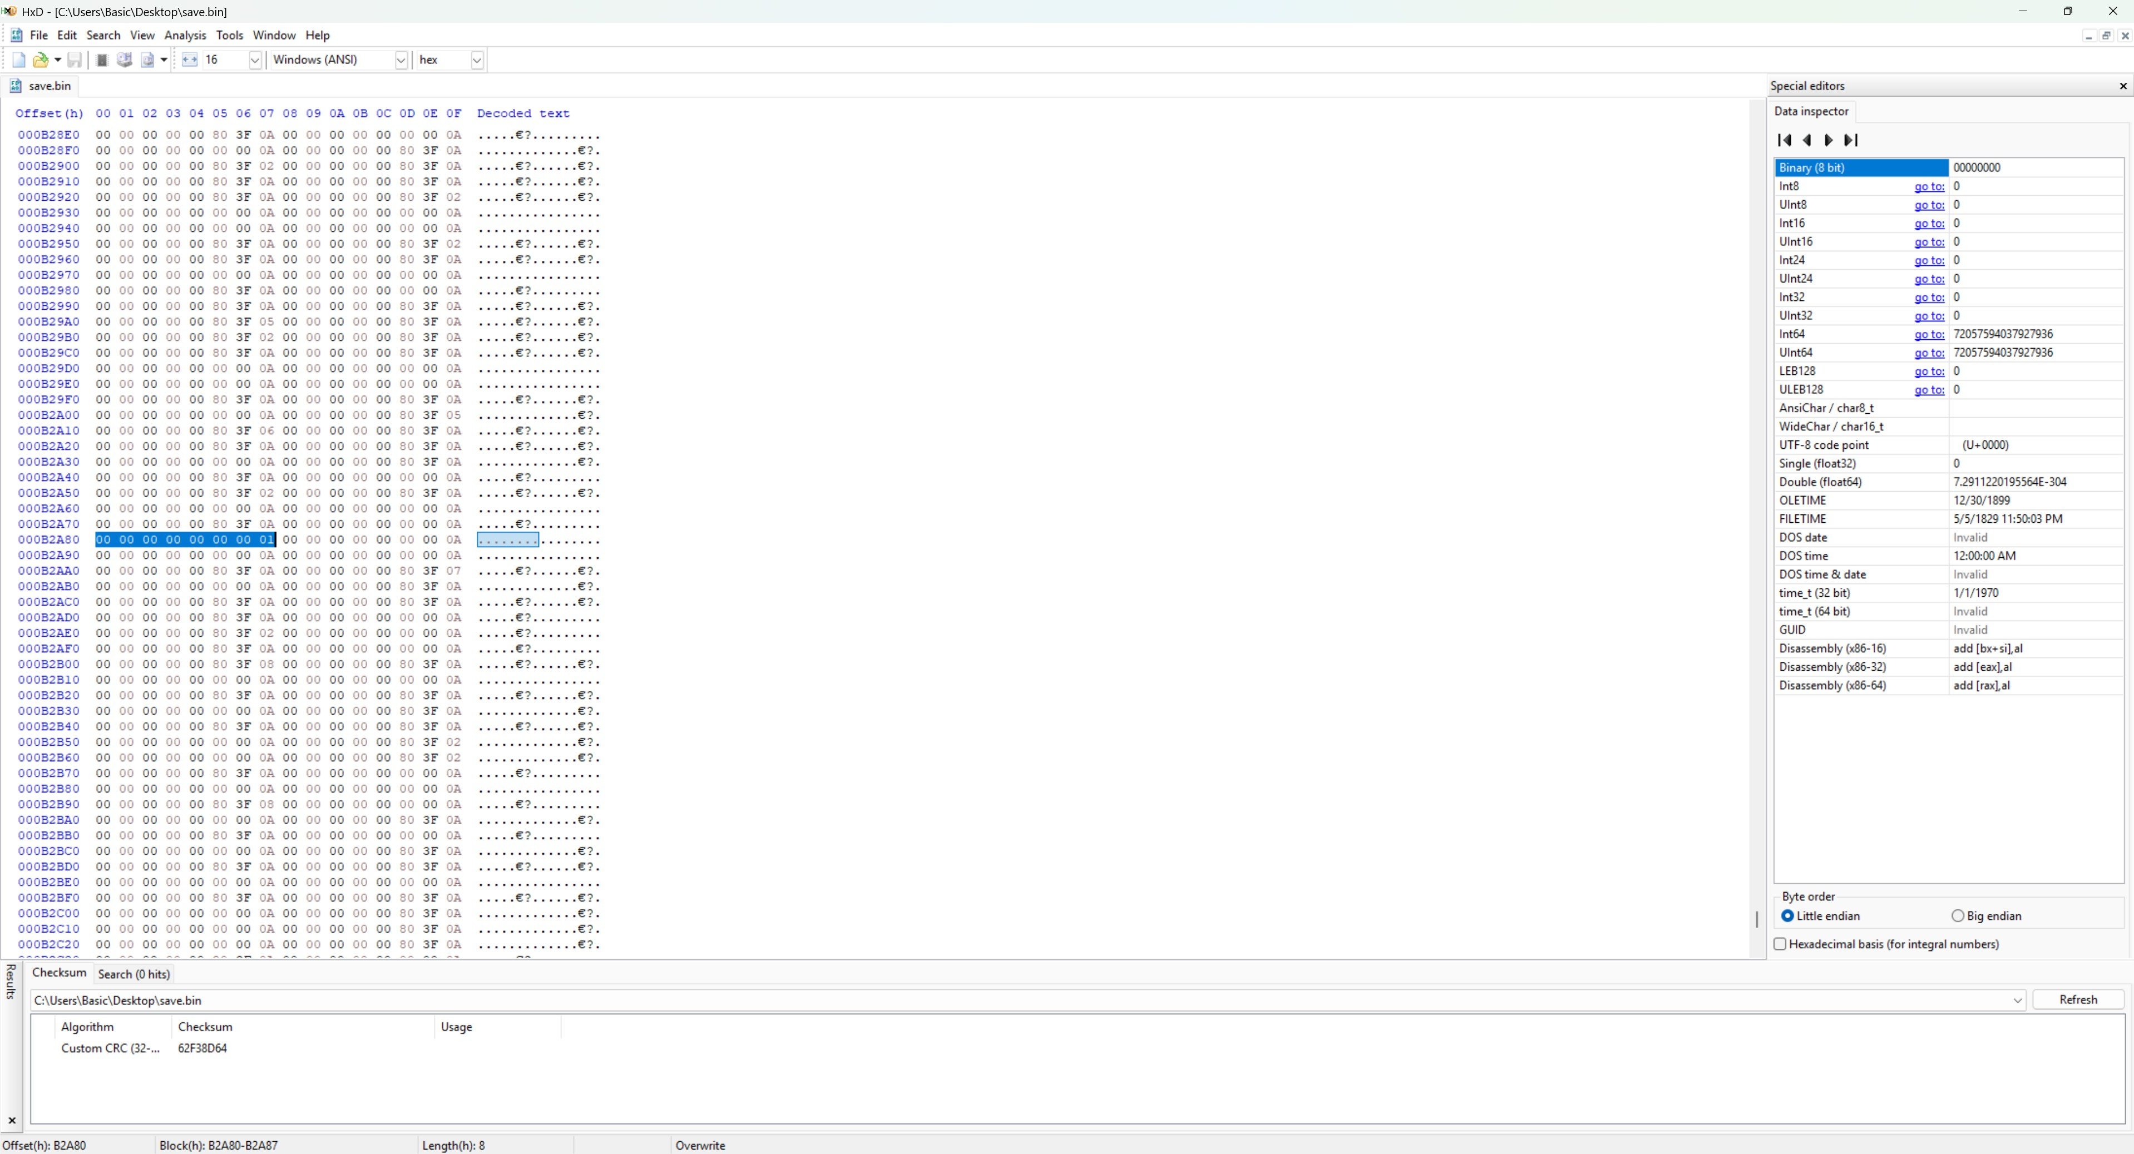Click the MDI child minimize button

[x=2088, y=36]
